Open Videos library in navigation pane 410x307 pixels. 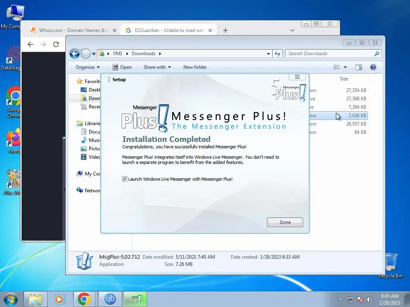tap(90, 157)
